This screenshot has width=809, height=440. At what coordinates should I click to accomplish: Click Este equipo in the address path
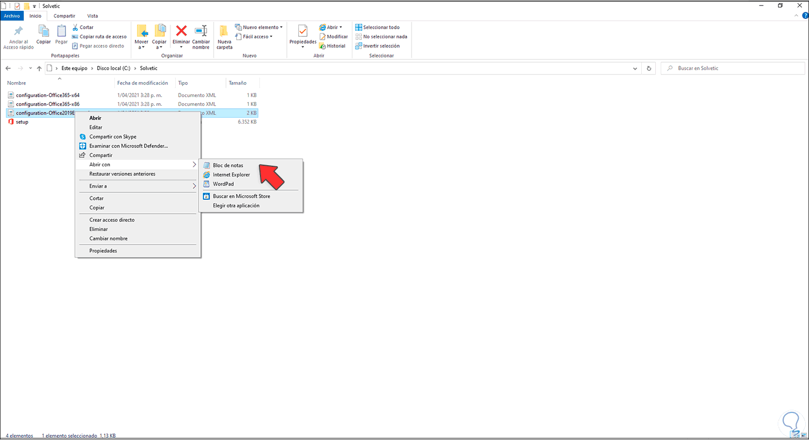coord(74,69)
